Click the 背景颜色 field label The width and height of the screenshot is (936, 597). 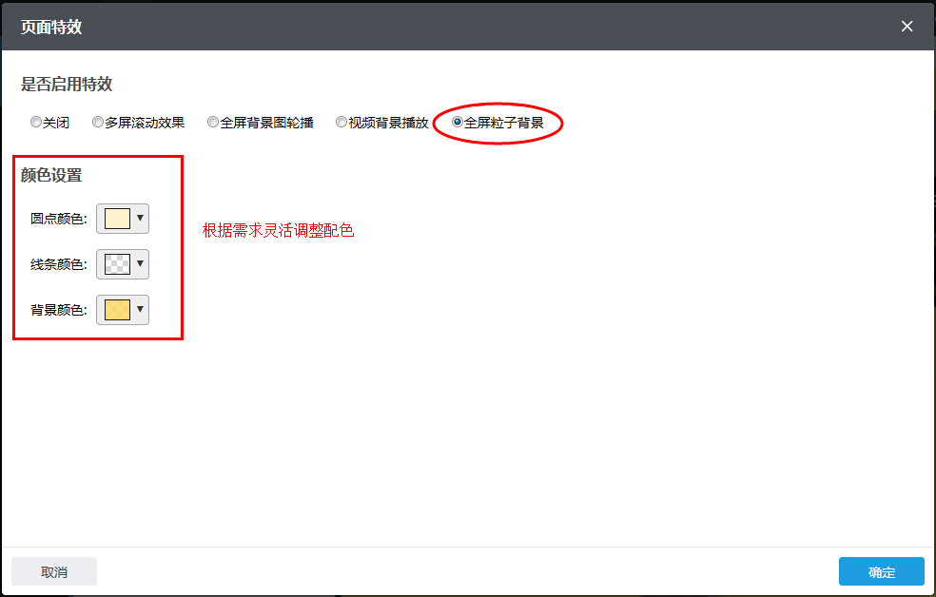[x=60, y=309]
